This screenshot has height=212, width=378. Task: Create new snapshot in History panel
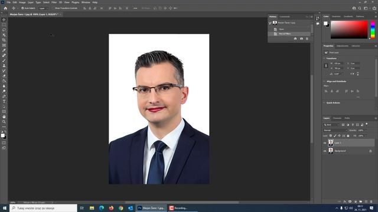tap(301, 39)
